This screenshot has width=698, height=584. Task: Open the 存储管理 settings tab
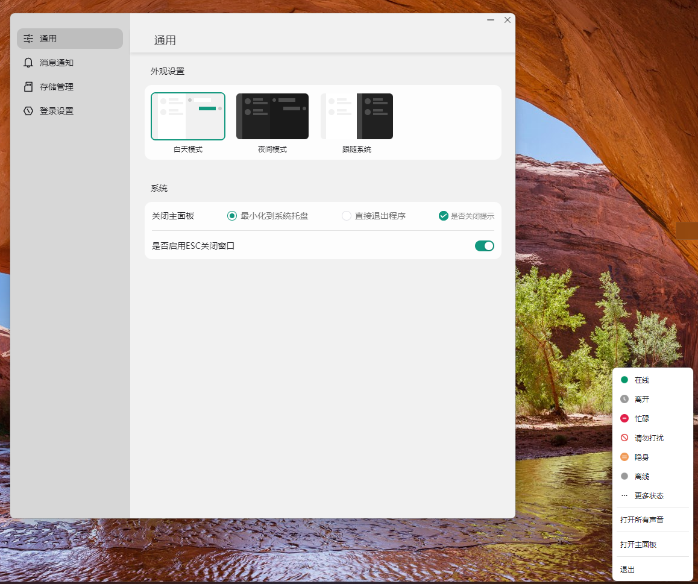tap(70, 87)
